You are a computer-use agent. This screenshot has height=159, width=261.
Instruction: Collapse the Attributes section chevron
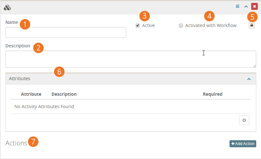[x=249, y=79]
